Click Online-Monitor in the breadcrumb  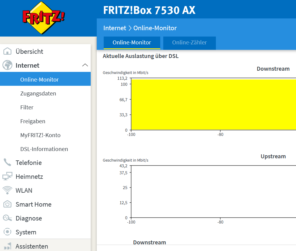[155, 28]
